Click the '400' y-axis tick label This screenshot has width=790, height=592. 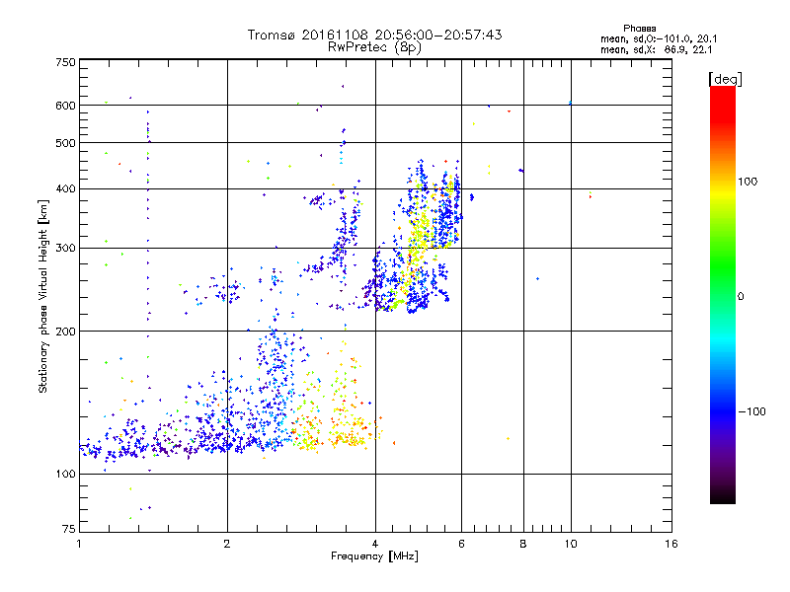pos(65,189)
